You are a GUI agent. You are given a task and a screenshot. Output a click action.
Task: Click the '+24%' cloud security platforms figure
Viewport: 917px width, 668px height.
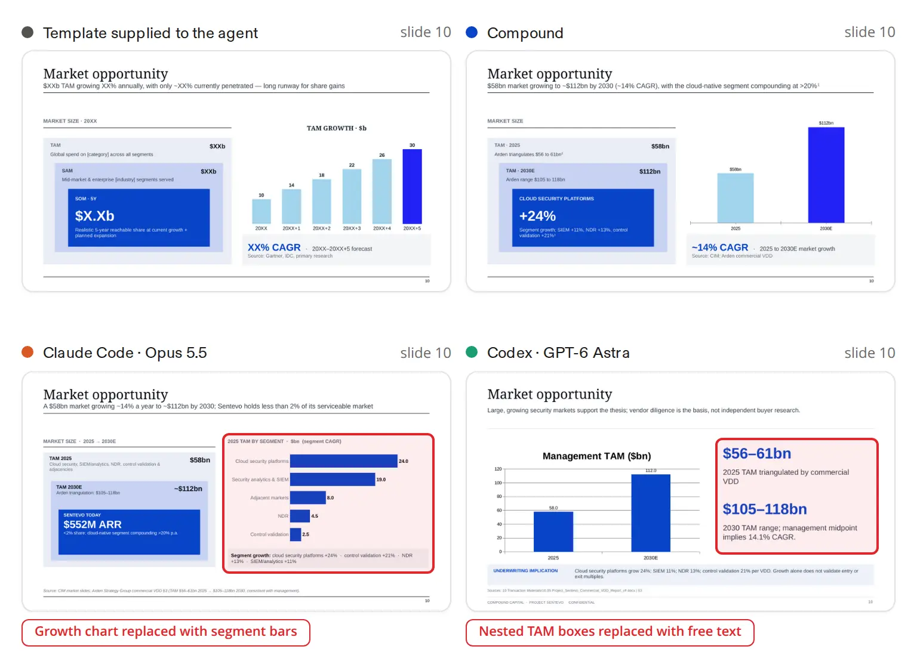pyautogui.click(x=537, y=216)
